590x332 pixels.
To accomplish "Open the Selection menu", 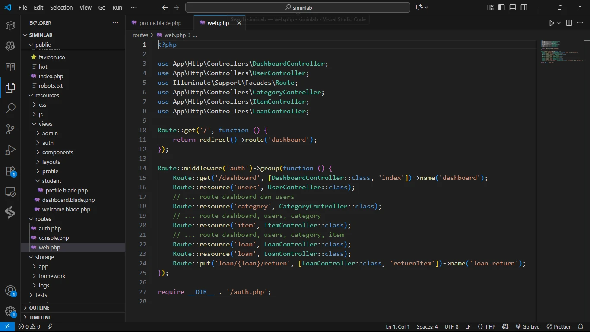I will click(x=61, y=7).
